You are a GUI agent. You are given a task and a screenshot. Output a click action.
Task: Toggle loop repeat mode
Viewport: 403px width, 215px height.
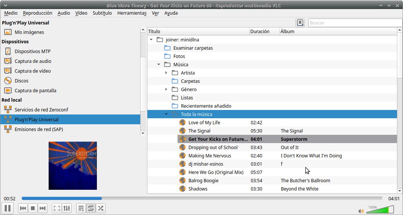pyautogui.click(x=91, y=208)
